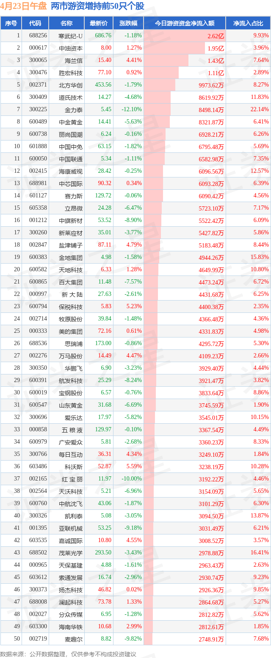The image size is (271, 658).
Task: Click the 13.87% ratio for 凯利泰
Action: point(260,516)
